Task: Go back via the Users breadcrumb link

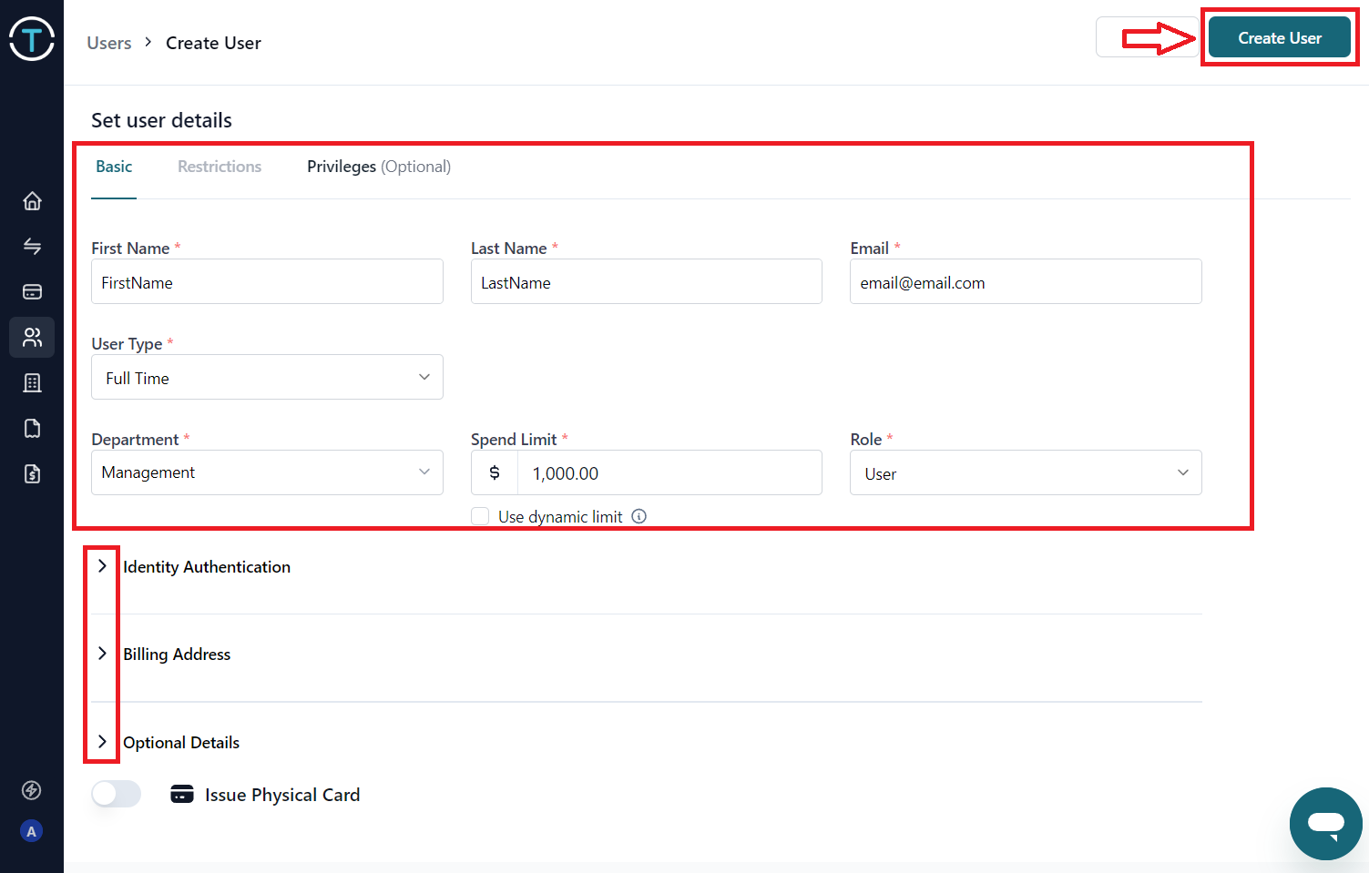Action: [x=108, y=43]
